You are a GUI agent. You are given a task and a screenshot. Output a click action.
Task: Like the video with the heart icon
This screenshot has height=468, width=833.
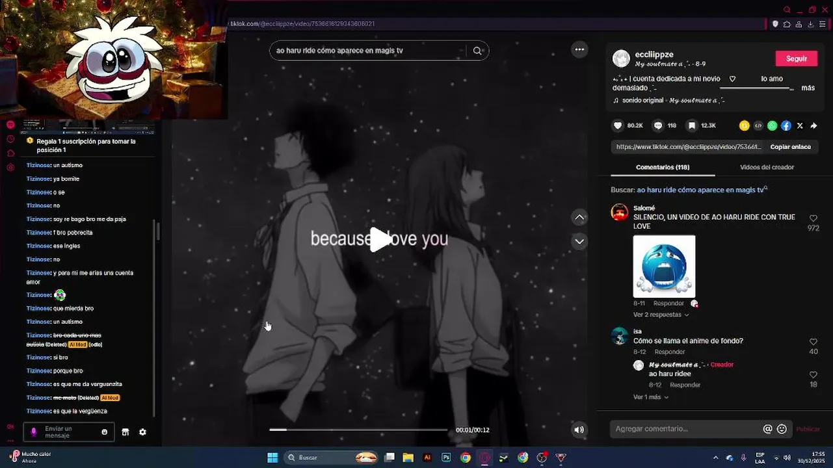(x=618, y=125)
